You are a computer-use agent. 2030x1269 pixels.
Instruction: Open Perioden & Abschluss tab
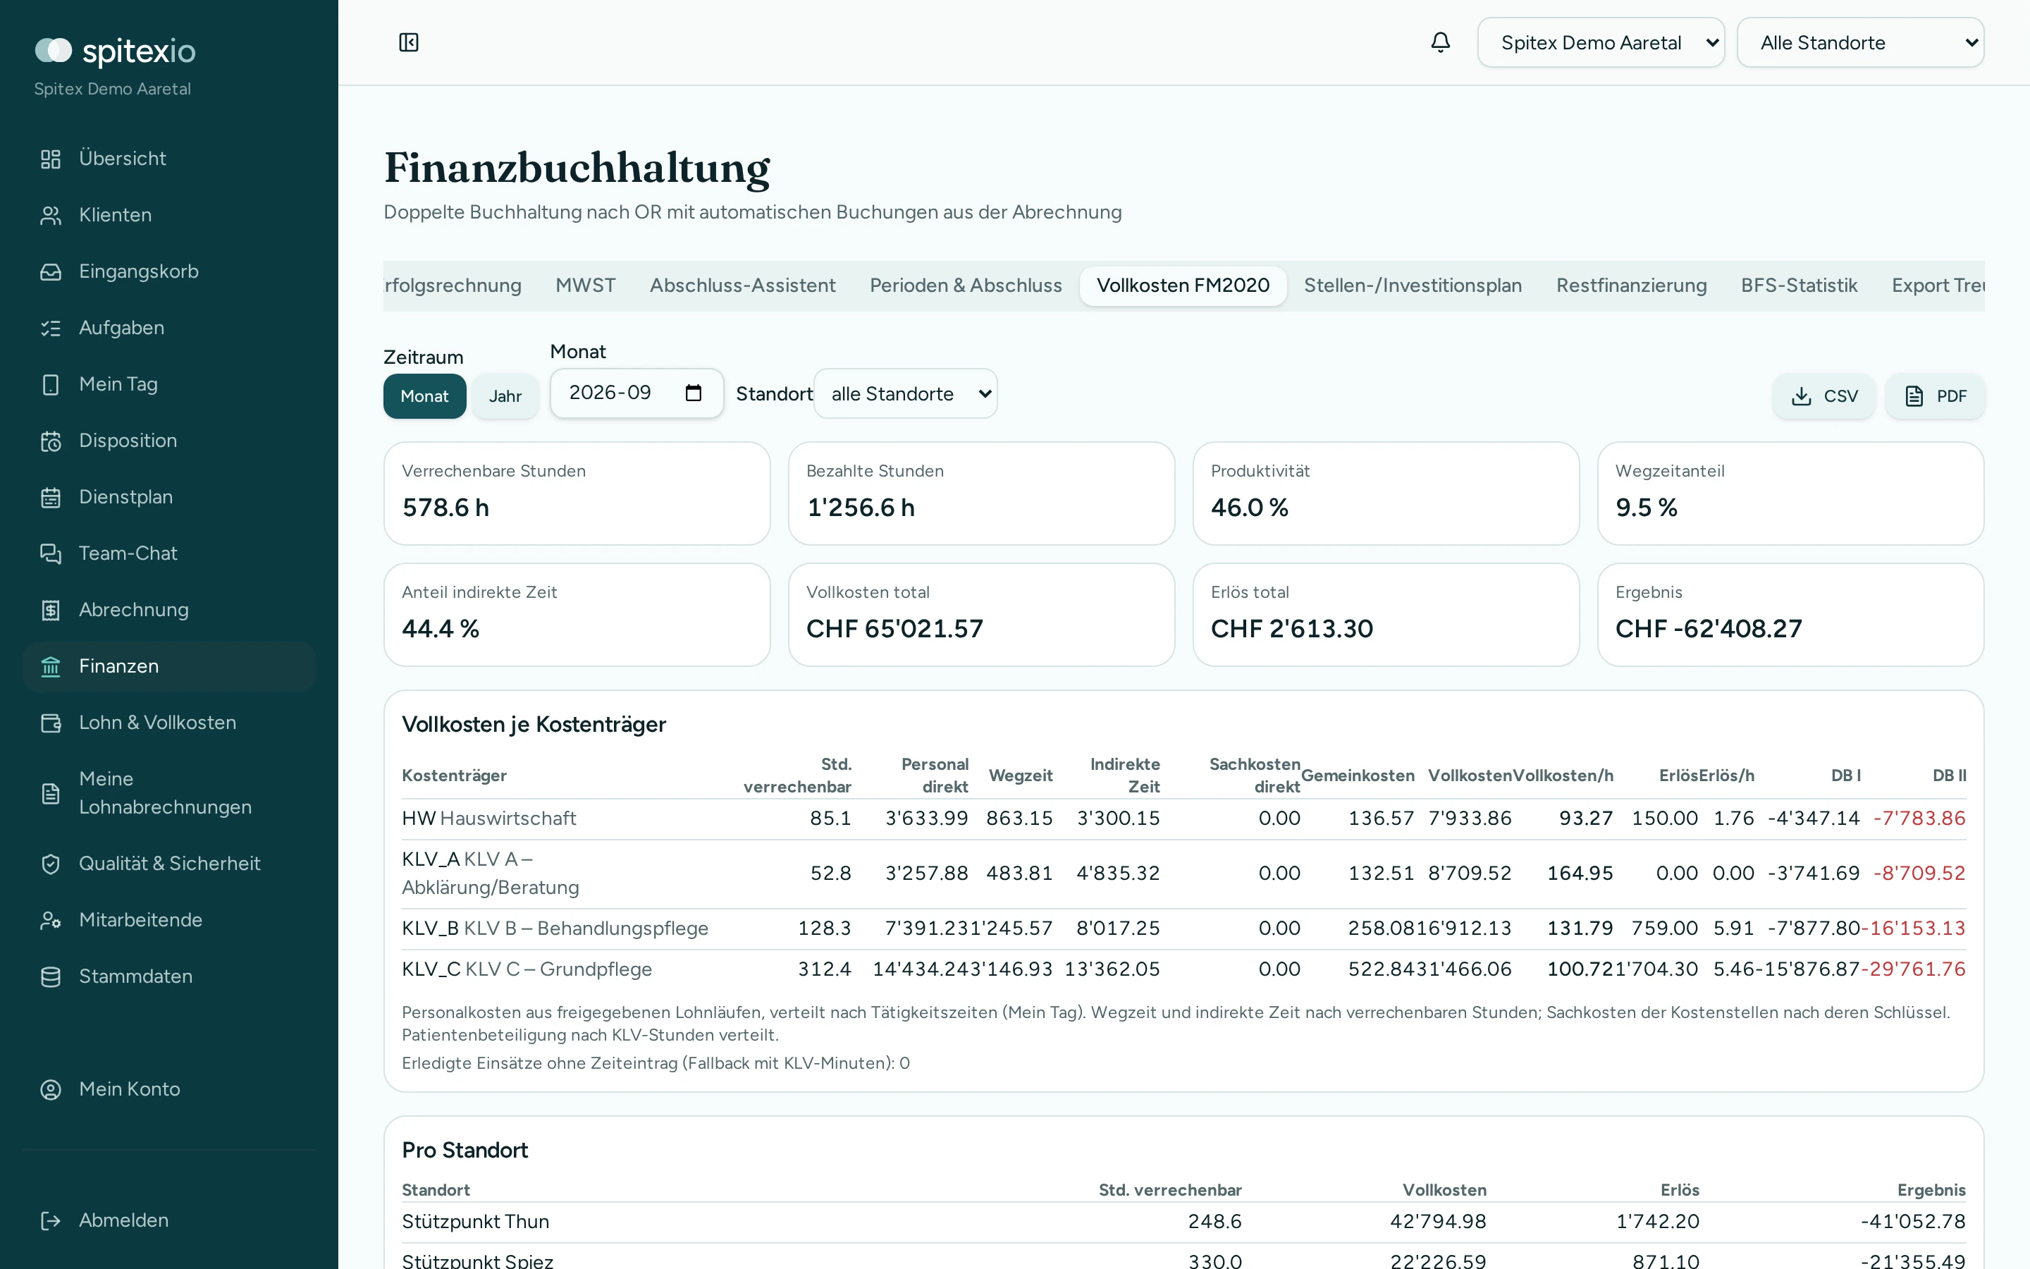pyautogui.click(x=966, y=286)
